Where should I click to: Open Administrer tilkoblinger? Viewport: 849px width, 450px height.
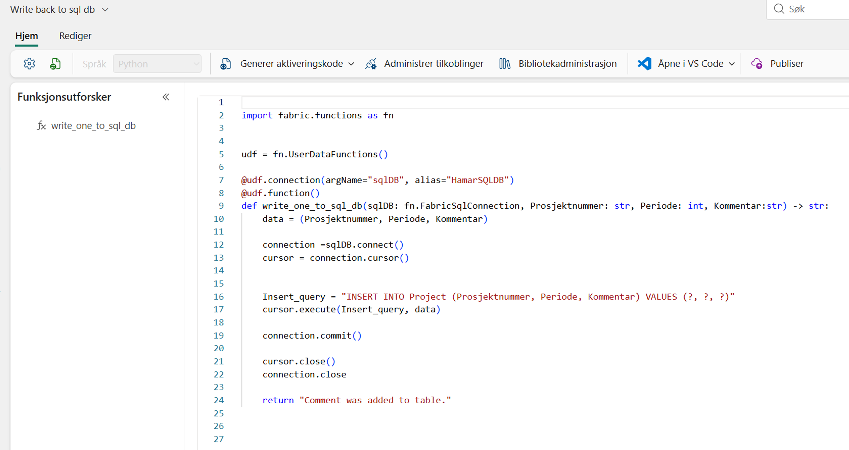(433, 64)
